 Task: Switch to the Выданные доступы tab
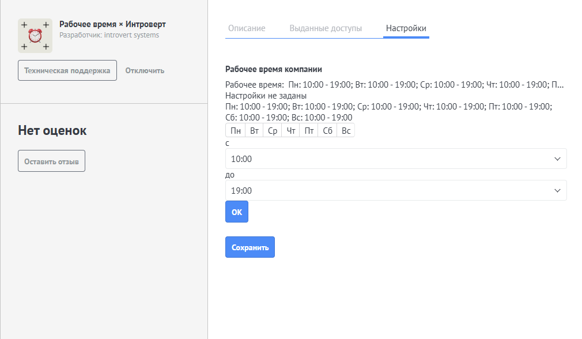point(326,28)
